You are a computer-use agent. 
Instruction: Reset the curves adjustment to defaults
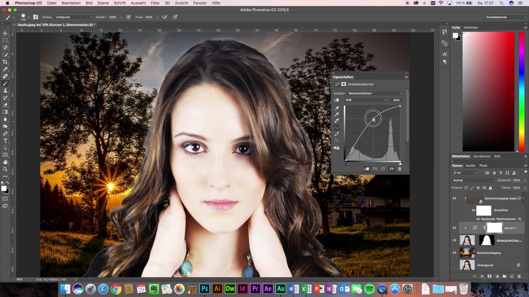[383, 169]
